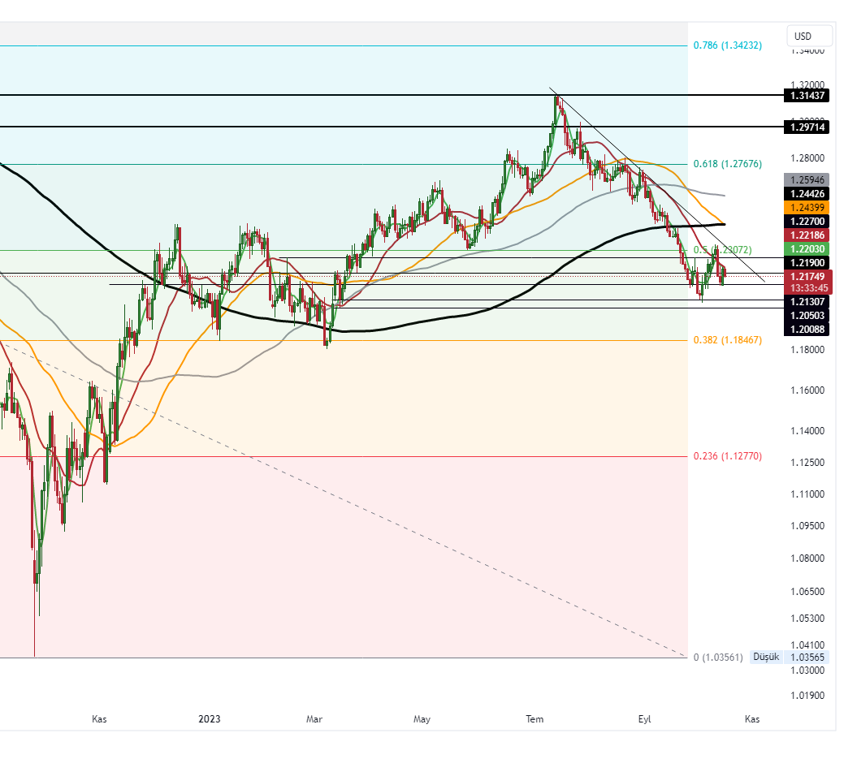Click the USD currency button
Viewport: 844px width, 759px height.
(807, 36)
